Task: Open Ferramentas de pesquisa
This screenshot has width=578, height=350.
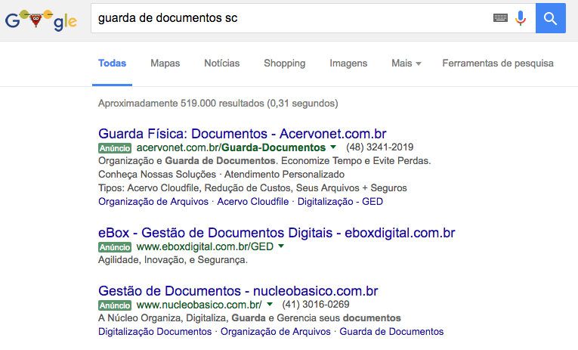Action: click(498, 63)
